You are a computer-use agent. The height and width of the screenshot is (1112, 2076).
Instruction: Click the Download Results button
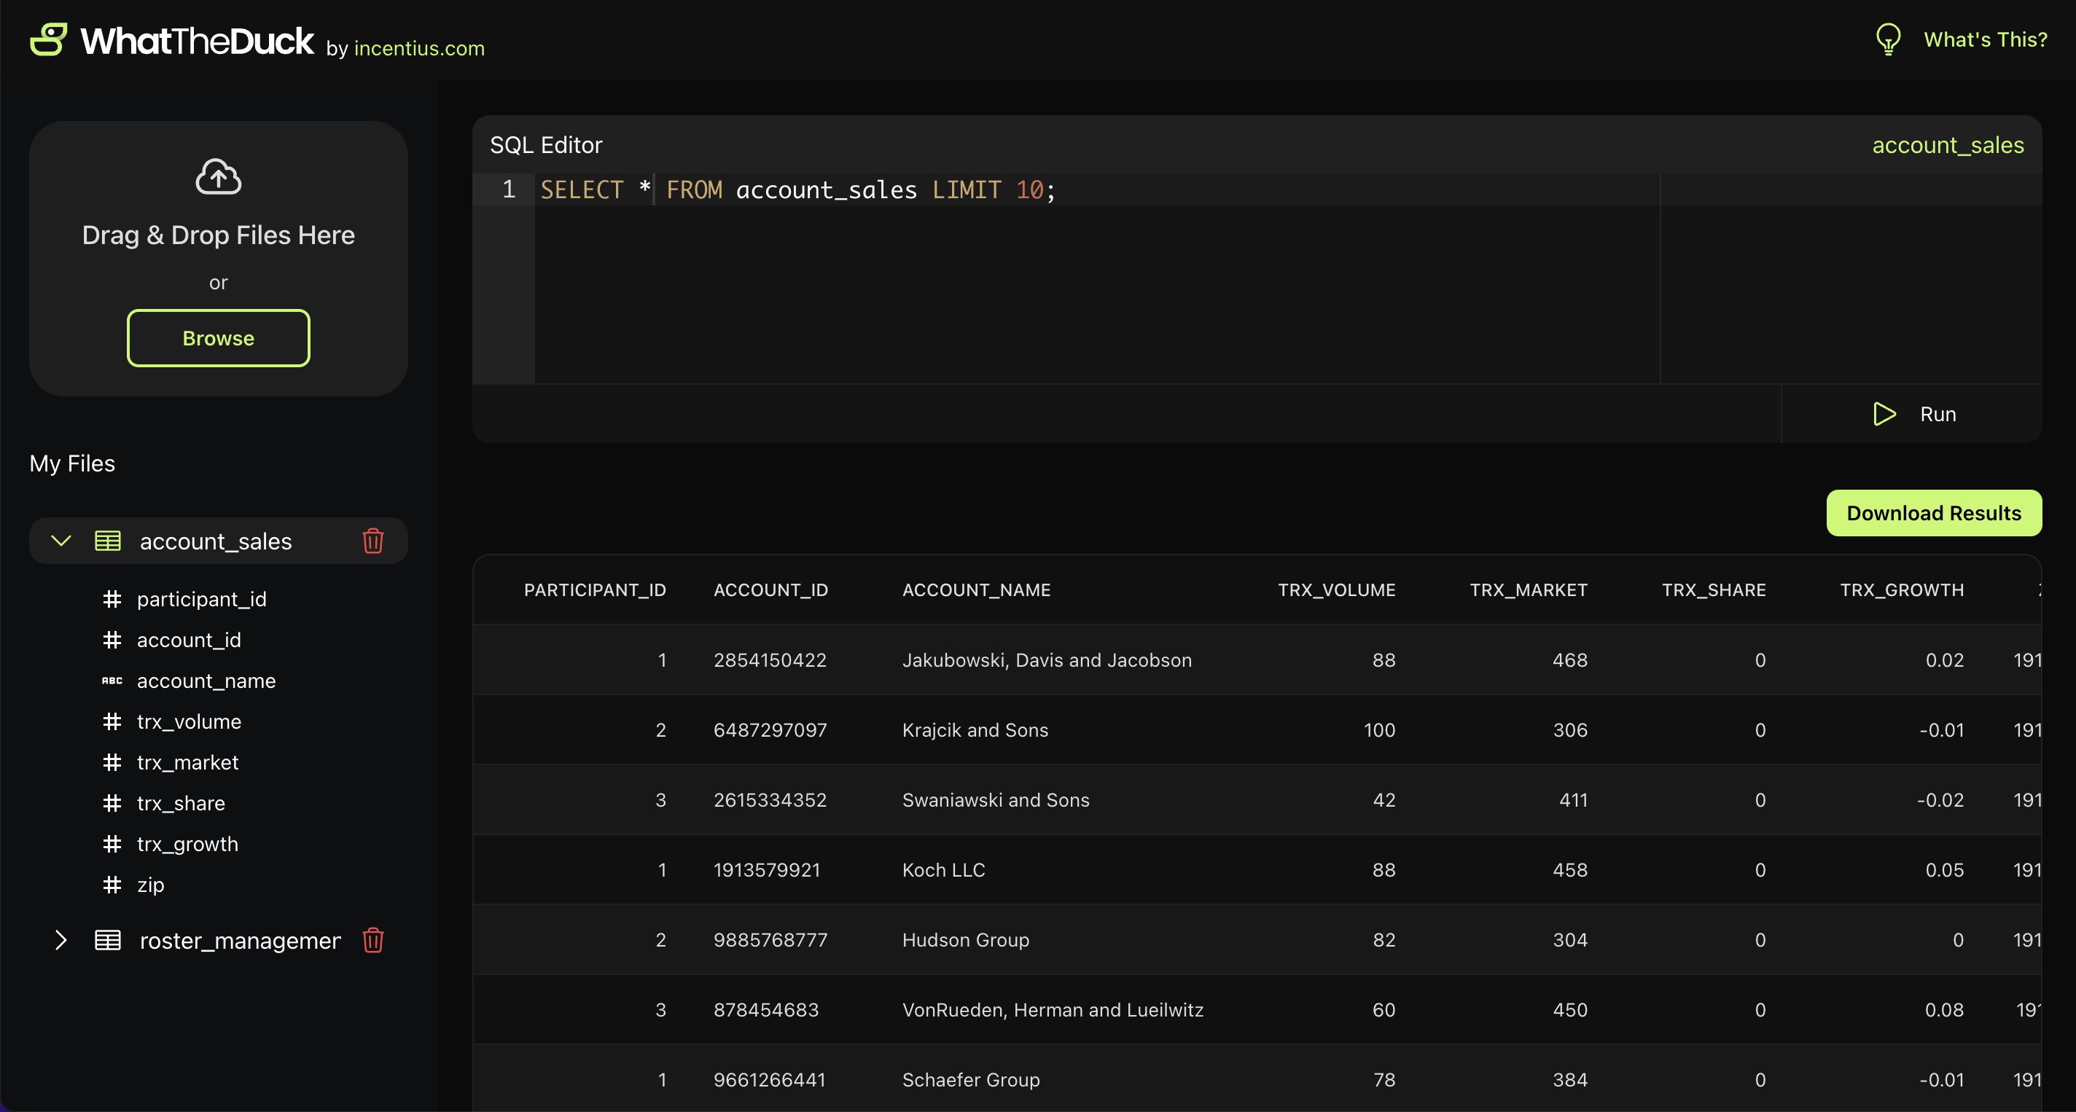point(1933,513)
